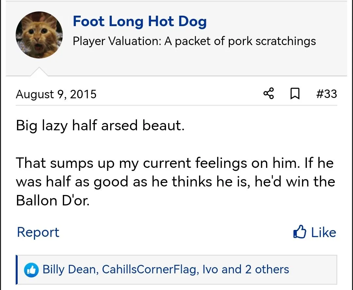Click the Player Valuation user title

click(194, 41)
